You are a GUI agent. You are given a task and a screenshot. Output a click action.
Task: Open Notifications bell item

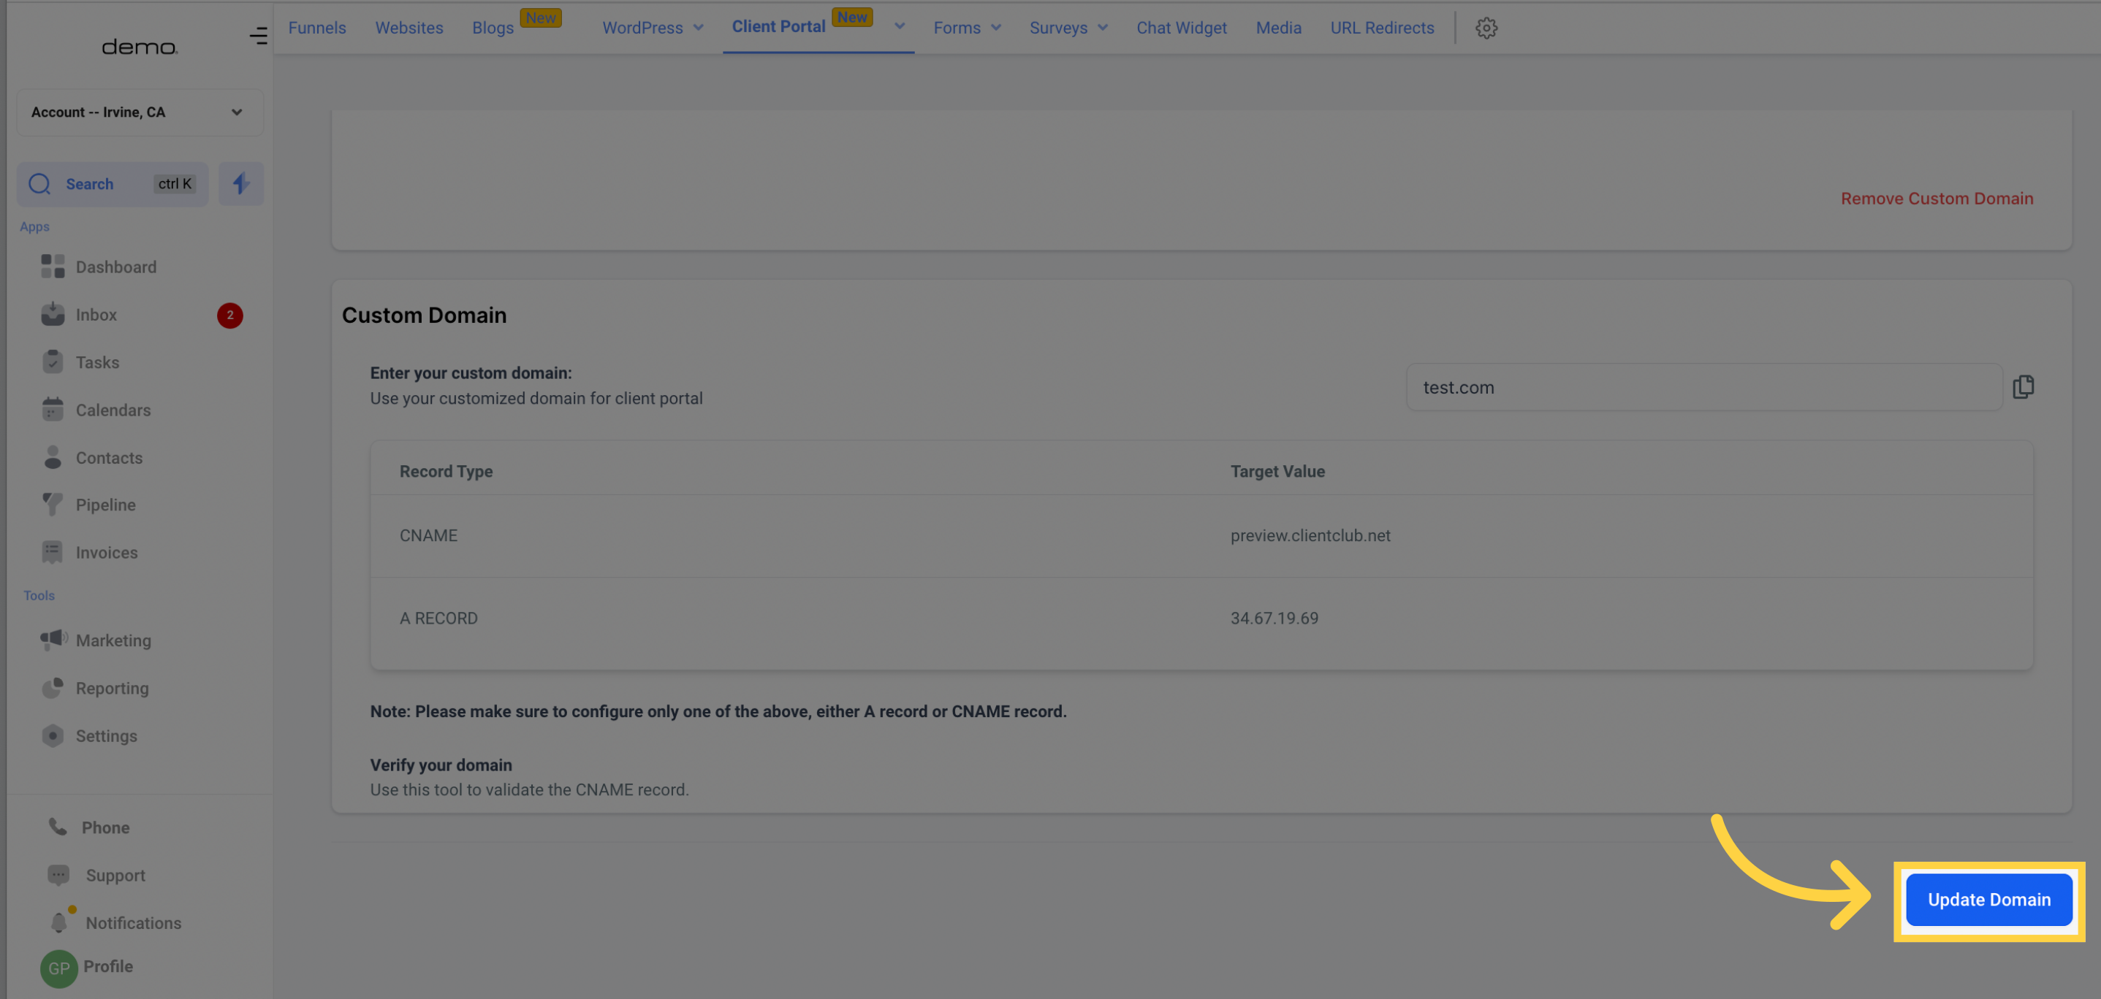pyautogui.click(x=133, y=922)
